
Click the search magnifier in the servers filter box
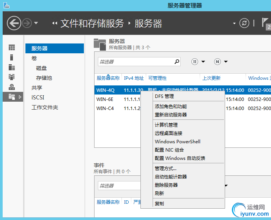176,62
